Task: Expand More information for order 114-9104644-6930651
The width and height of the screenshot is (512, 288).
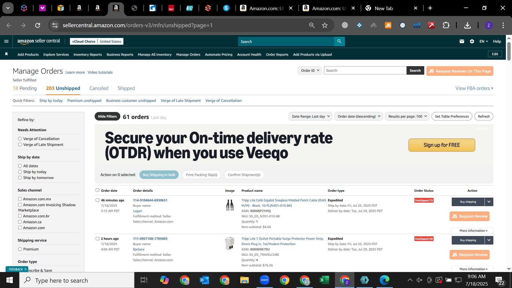Action: click(x=473, y=231)
